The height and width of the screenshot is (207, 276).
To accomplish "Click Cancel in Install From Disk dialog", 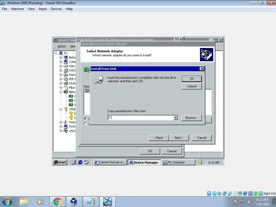I will (x=192, y=86).
